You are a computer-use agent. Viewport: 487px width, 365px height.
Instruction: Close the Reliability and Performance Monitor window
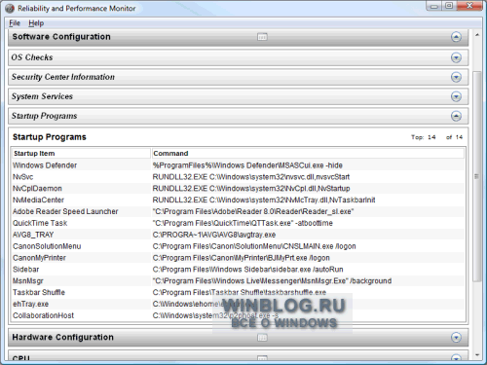click(x=469, y=6)
